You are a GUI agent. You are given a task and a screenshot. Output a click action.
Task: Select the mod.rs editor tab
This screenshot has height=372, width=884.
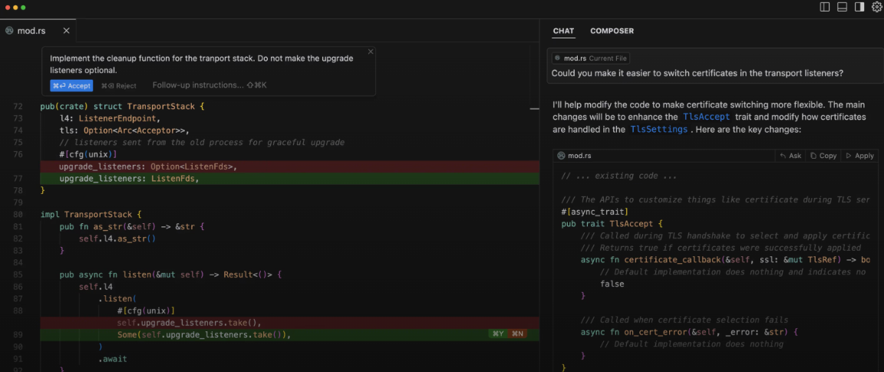[37, 31]
